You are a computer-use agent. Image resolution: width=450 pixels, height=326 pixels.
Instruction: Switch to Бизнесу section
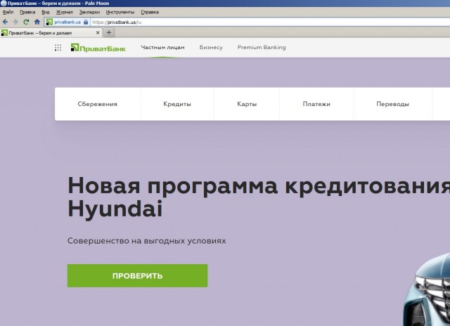(x=211, y=48)
